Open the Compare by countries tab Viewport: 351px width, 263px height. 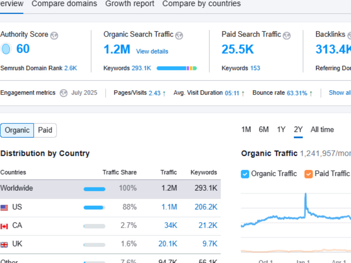(201, 4)
